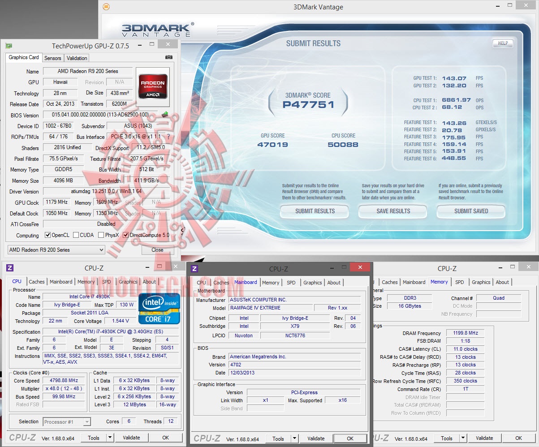Screen dimensions: 539x447
Task: Click Validate in the right CPU-Z window
Action: pyautogui.click(x=485, y=438)
